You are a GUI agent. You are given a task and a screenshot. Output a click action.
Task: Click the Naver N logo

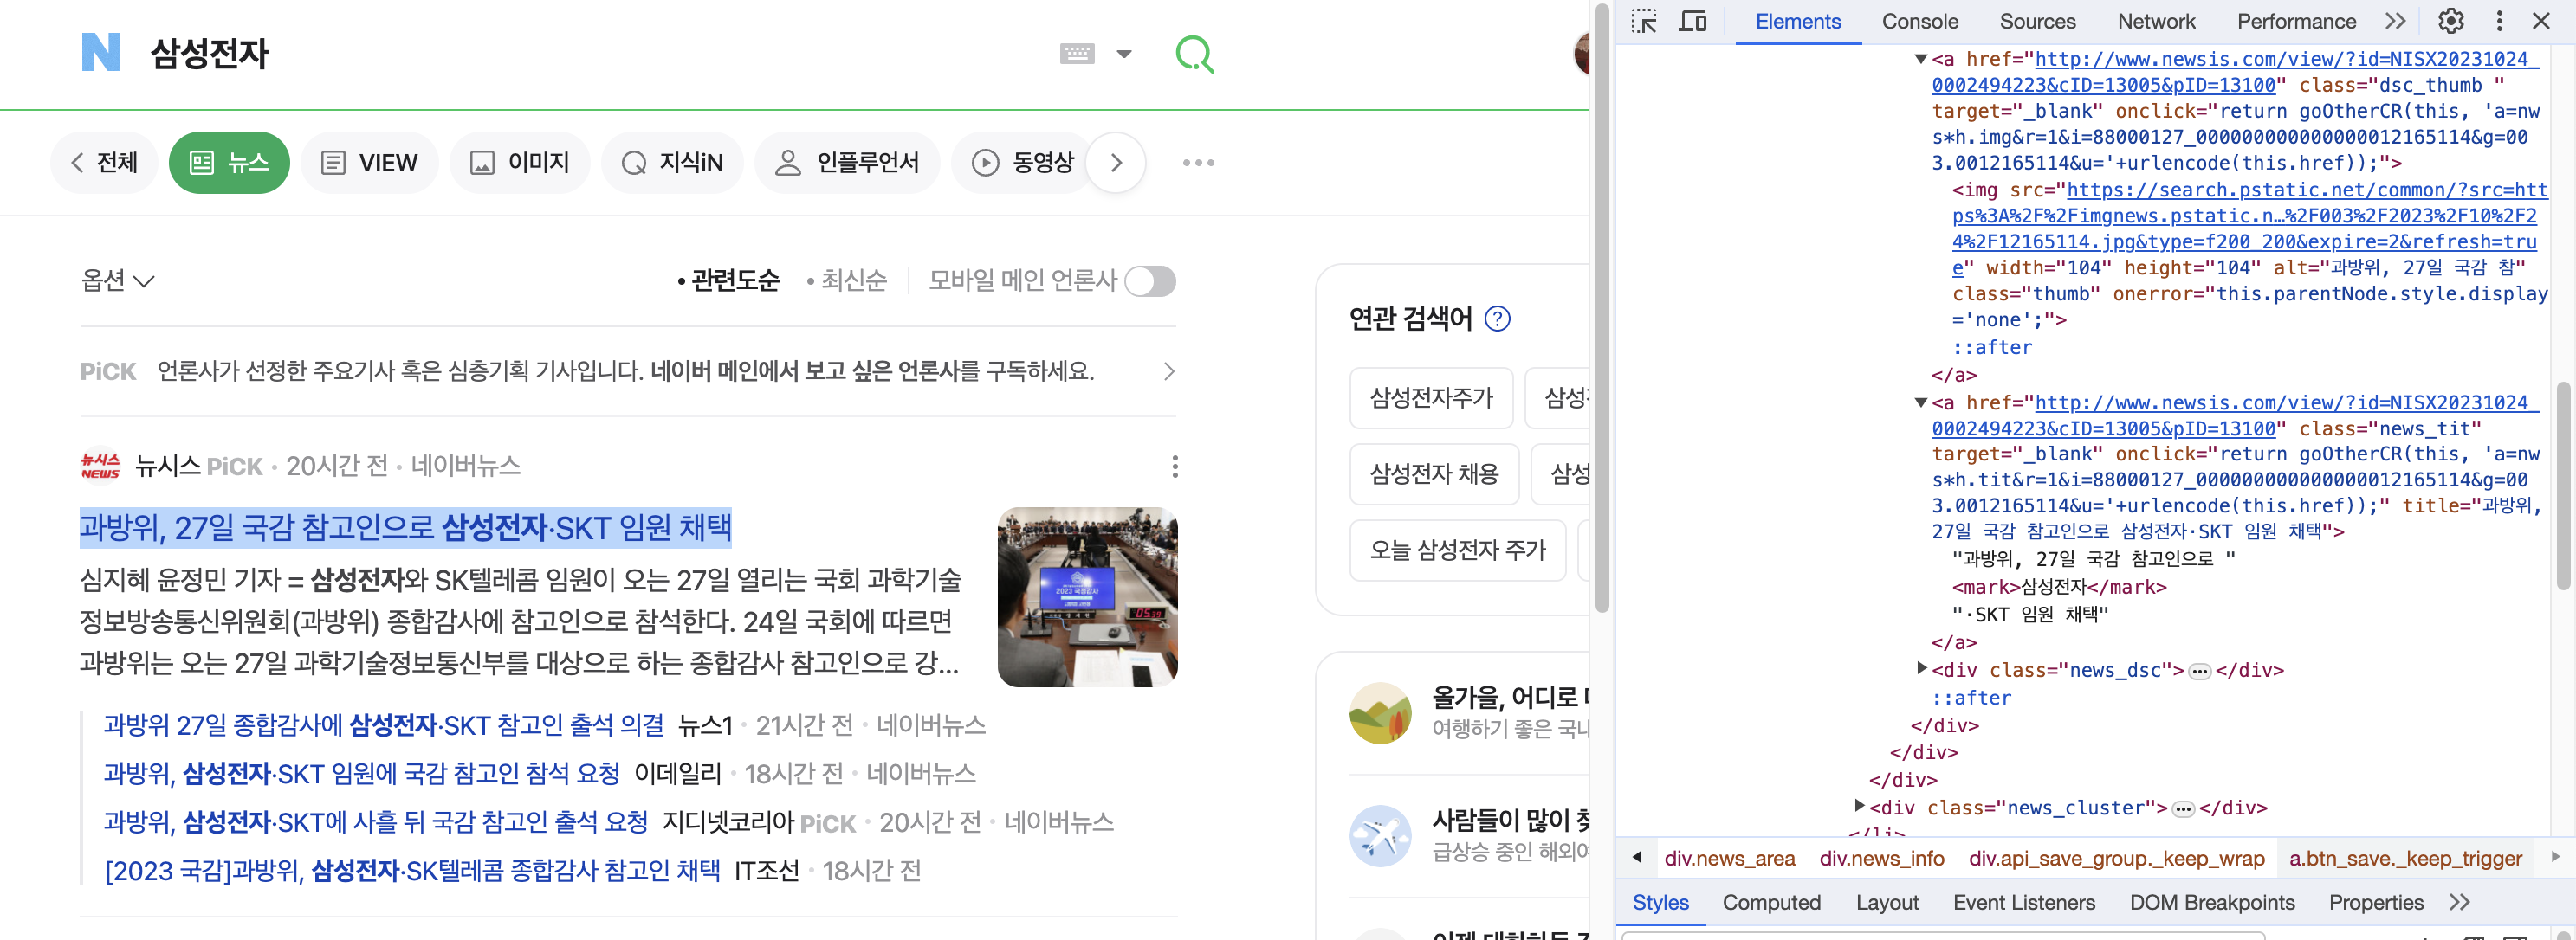click(101, 52)
